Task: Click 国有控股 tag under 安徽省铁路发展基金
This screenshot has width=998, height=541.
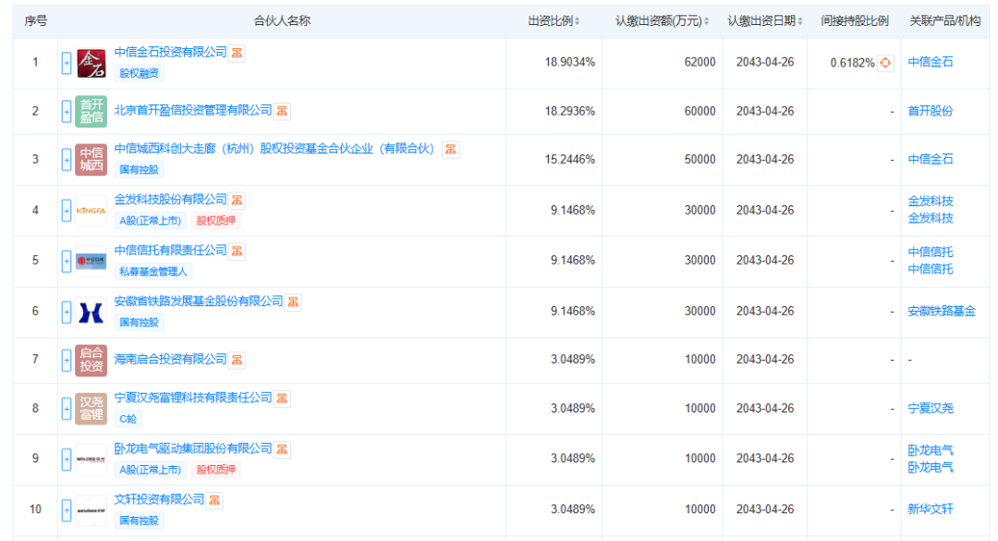Action: click(x=140, y=323)
